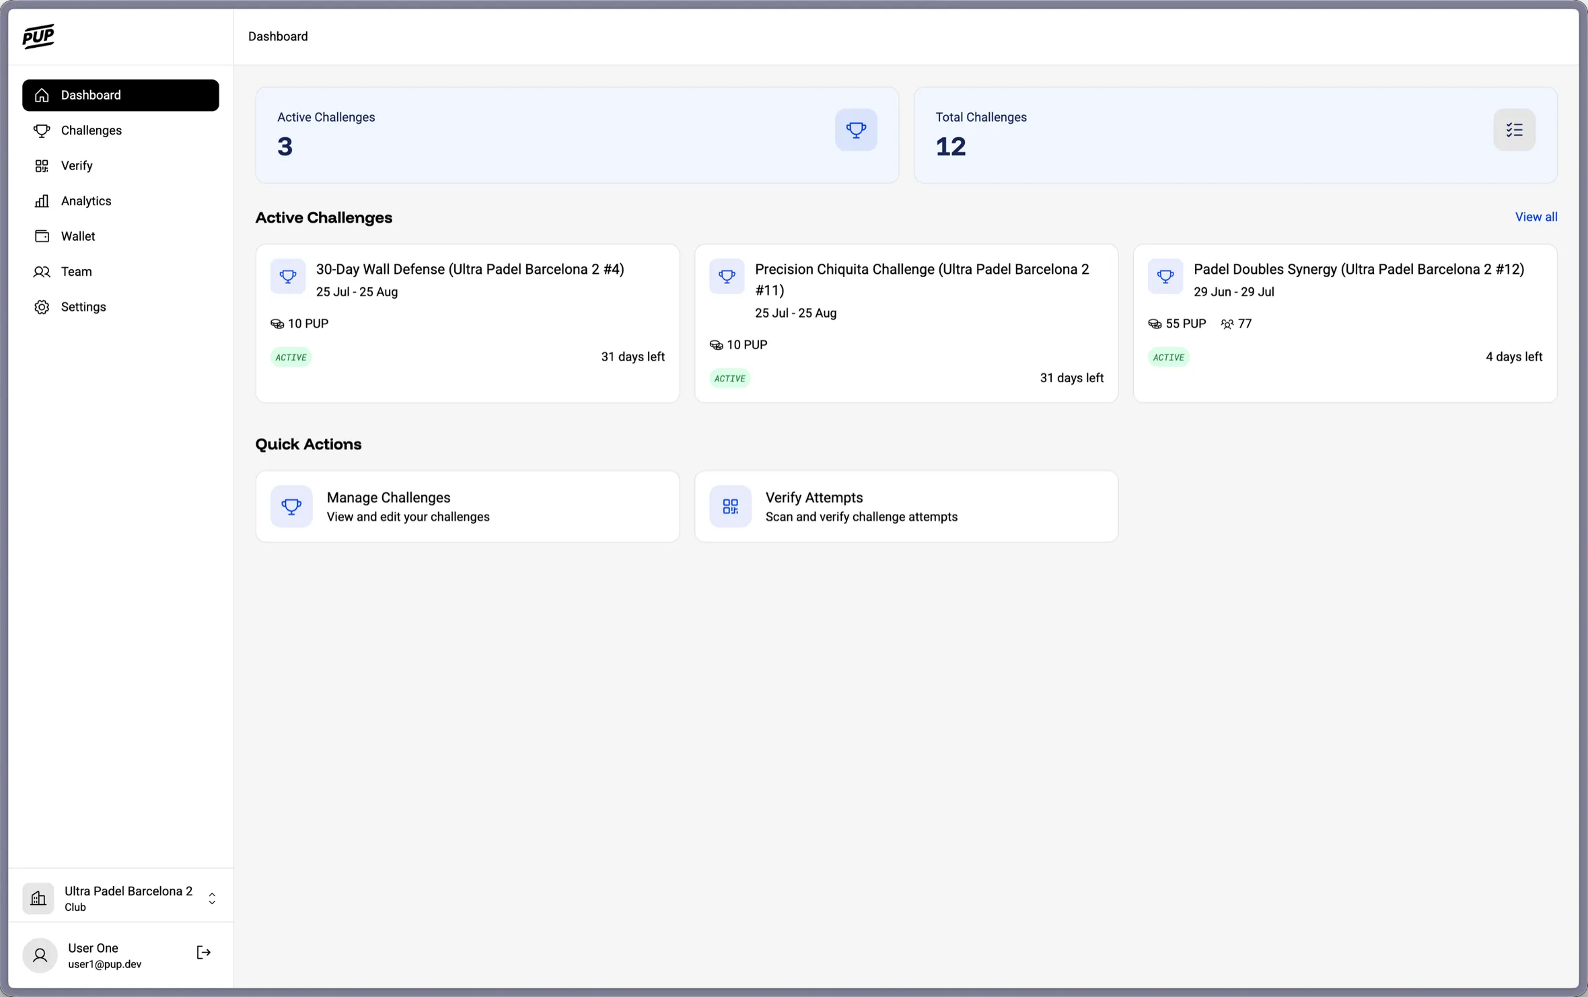The image size is (1588, 997).
Task: Click the View all link
Action: [1536, 217]
